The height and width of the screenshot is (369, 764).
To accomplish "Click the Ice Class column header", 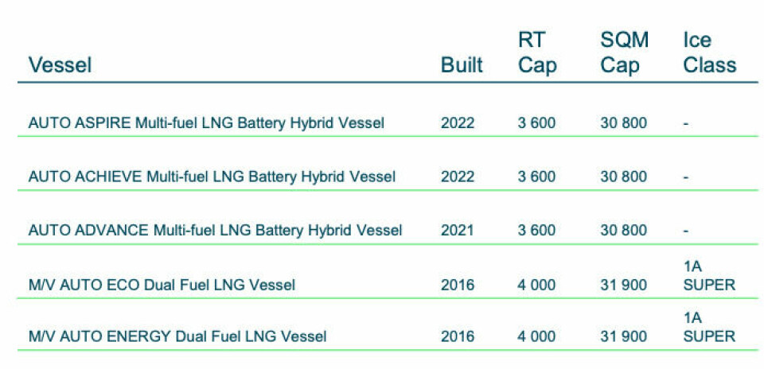I will (x=709, y=52).
